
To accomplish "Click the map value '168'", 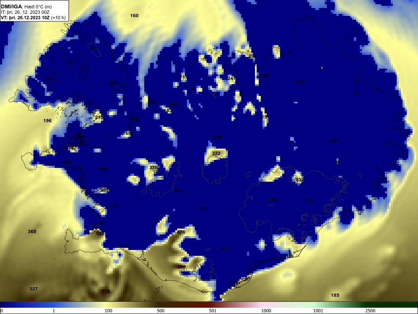I will (127, 133).
